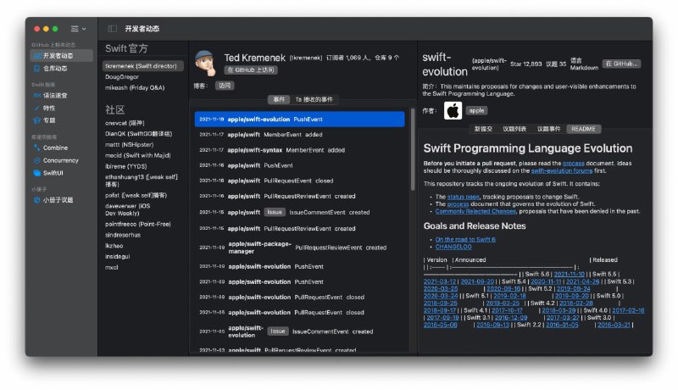Open the list-style dropdown in title bar
The height and width of the screenshot is (390, 678).
pos(78,29)
